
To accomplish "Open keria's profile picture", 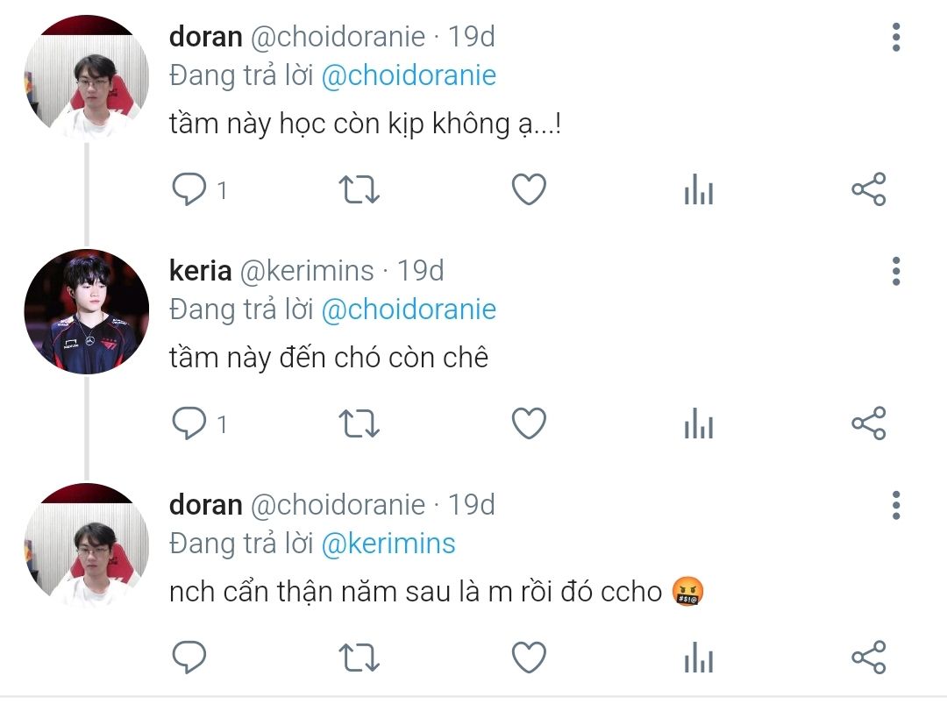I will 87,311.
